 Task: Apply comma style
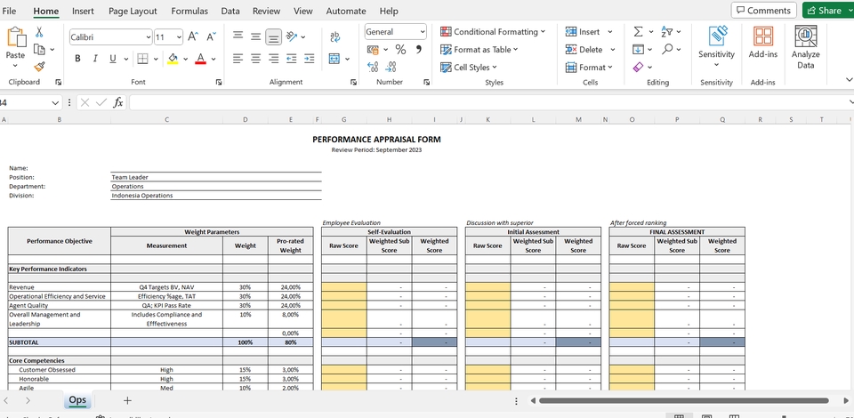(419, 50)
